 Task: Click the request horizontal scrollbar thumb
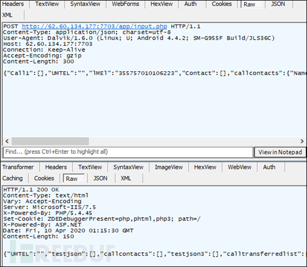coord(50,141)
